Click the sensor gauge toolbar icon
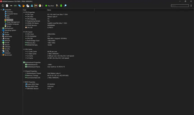194x115 pixels. click(x=40, y=6)
